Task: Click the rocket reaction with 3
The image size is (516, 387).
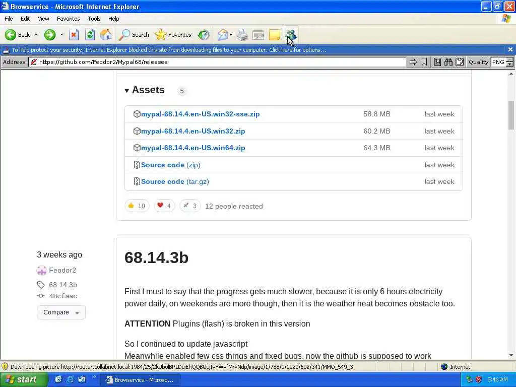Action: (190, 206)
